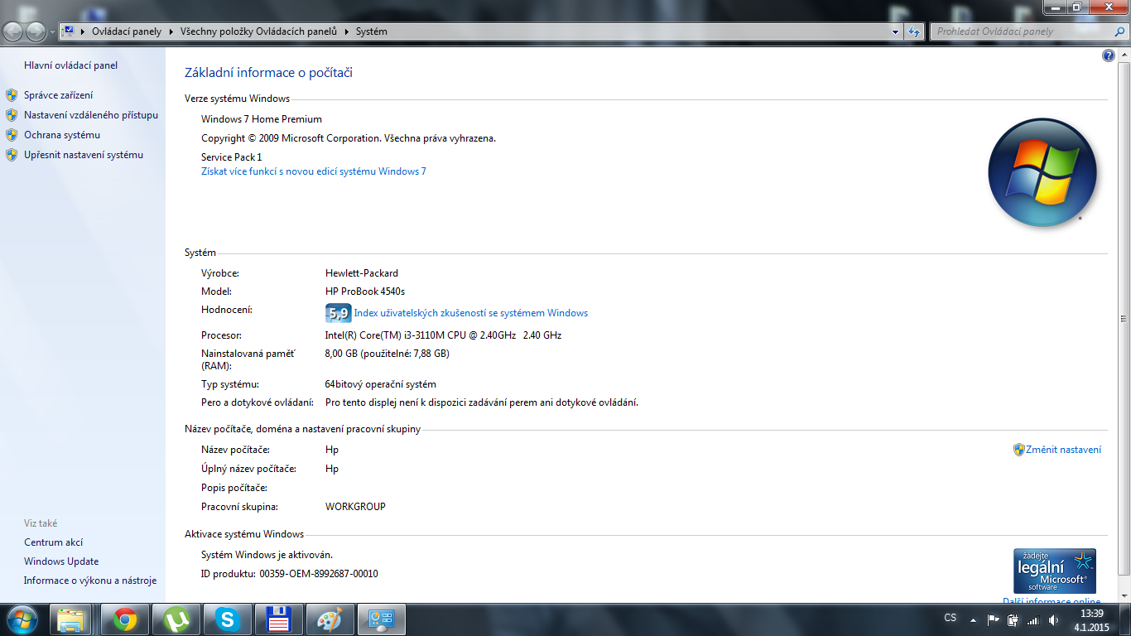This screenshot has height=636, width=1131.
Task: Open Nastavení vzdáleného přístupu link
Action: click(91, 115)
